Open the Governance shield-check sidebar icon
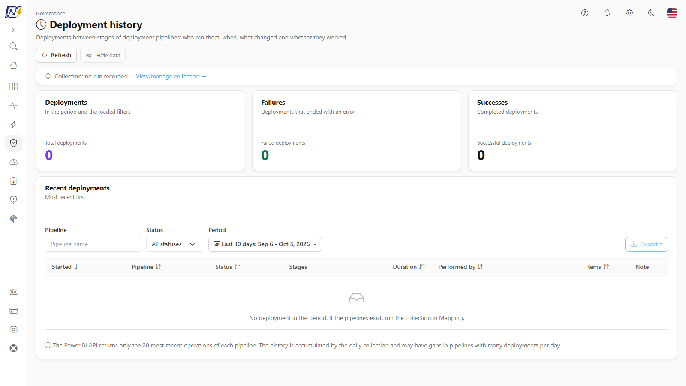Screen dimensions: 686x386 (14, 143)
